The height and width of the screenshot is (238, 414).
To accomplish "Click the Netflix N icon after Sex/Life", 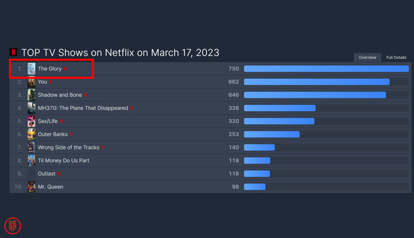I will [61, 121].
